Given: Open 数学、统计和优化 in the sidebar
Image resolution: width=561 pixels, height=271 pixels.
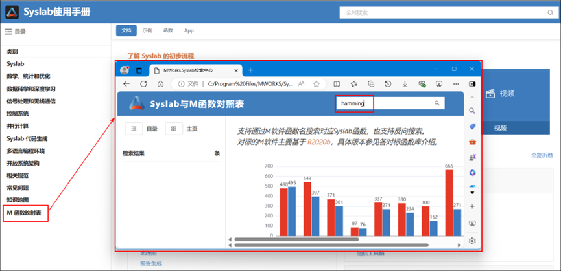Looking at the screenshot, I should pyautogui.click(x=29, y=76).
